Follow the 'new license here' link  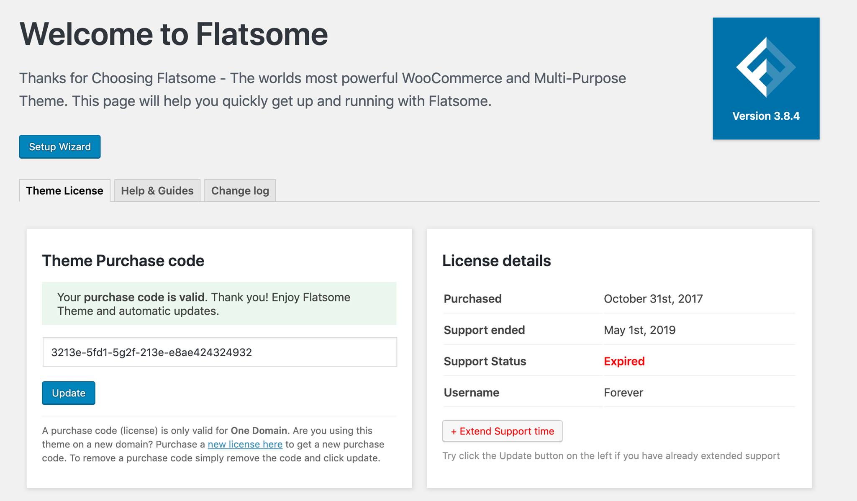click(245, 444)
